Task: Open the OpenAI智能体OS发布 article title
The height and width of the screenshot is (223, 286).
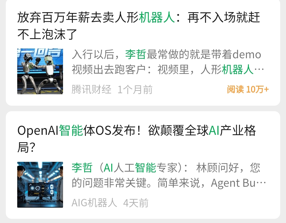Action: click(137, 139)
